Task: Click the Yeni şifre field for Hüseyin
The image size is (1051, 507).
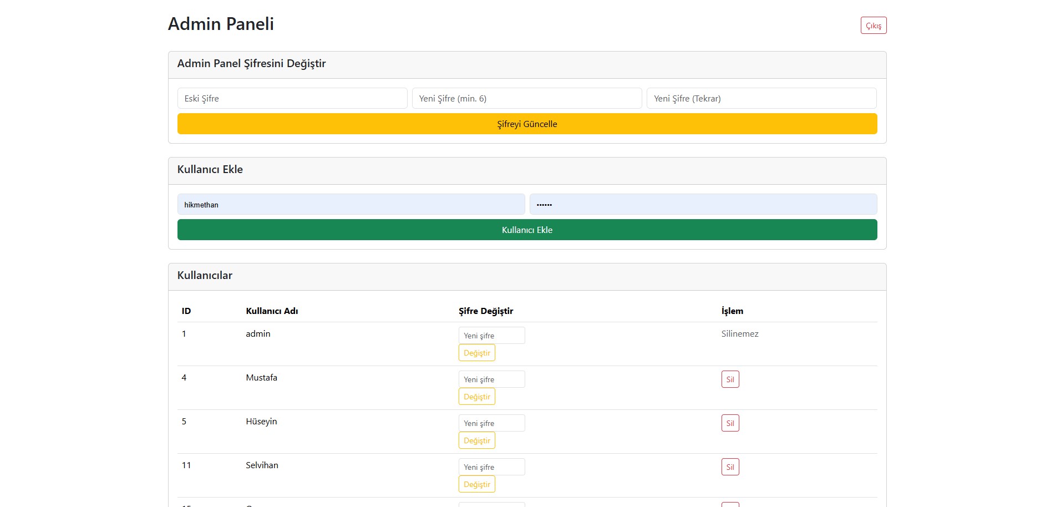Action: tap(491, 423)
